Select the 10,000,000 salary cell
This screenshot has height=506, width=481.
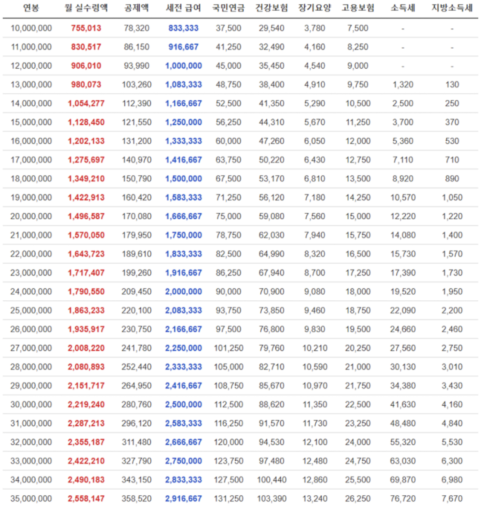[31, 28]
